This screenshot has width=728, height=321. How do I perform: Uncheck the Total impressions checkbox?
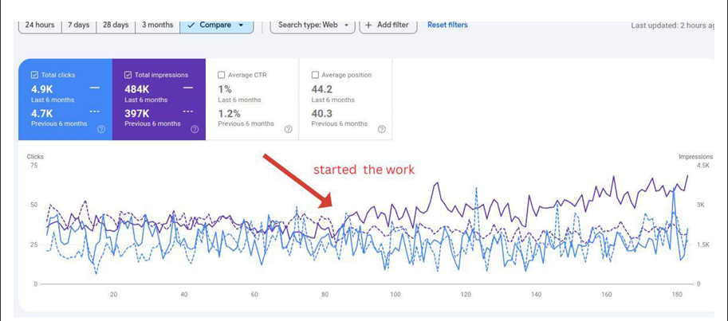tap(128, 75)
